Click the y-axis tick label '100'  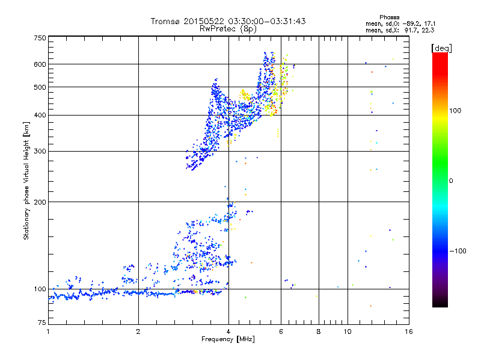click(40, 289)
